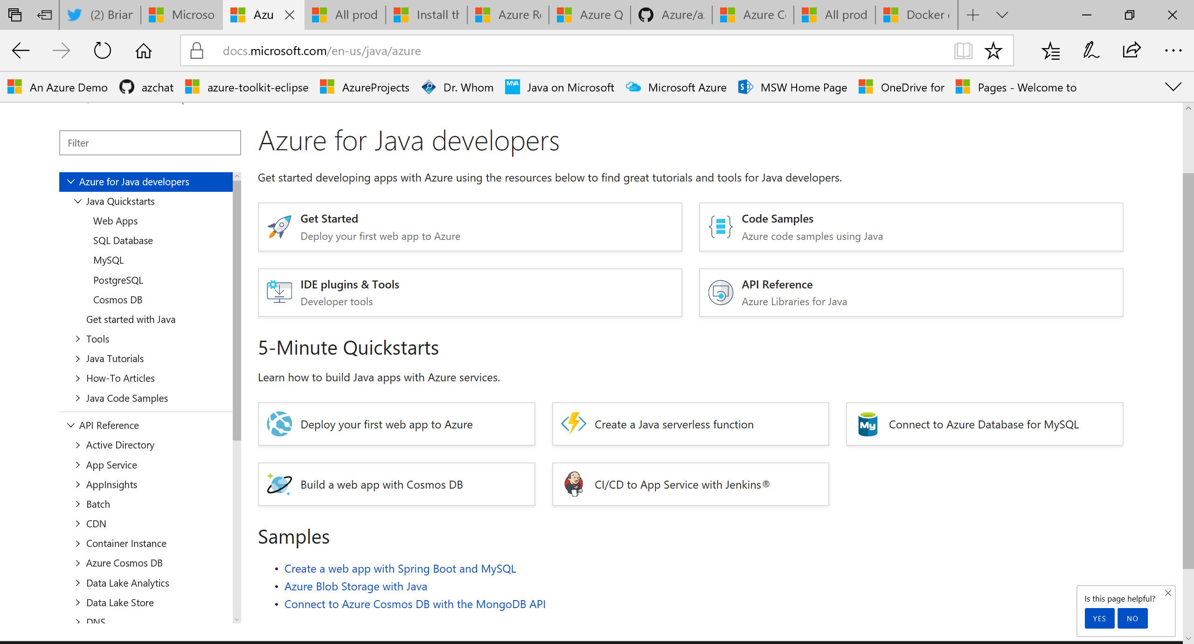Open Connect to Azure Cosmos DB MongoDB link
This screenshot has height=644, width=1194.
(415, 604)
